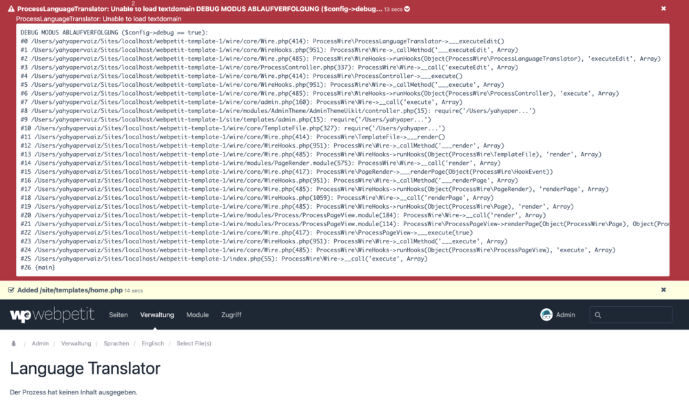Go to Sprachen in the breadcrumb
This screenshot has width=689, height=413.
(x=116, y=343)
